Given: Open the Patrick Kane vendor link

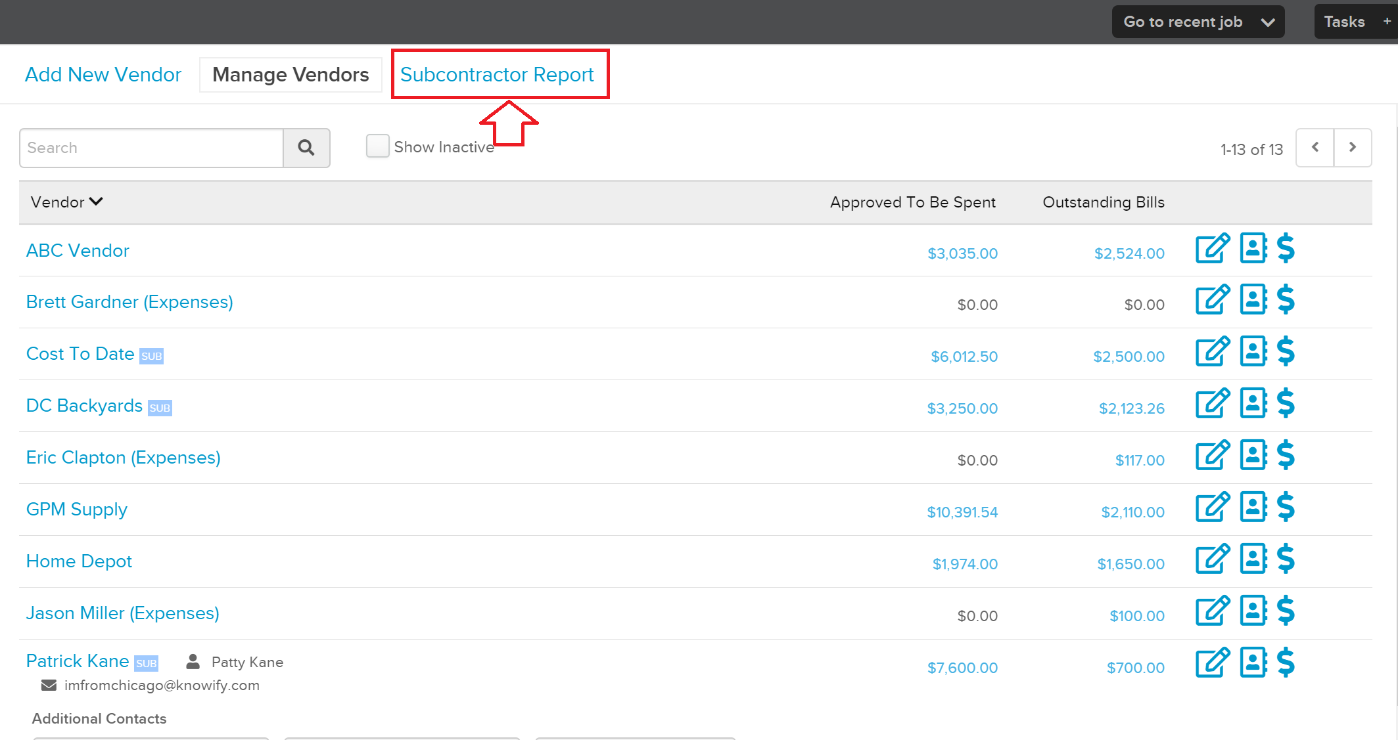Looking at the screenshot, I should click(78, 661).
